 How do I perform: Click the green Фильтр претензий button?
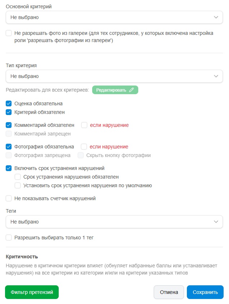pyautogui.click(x=32, y=292)
